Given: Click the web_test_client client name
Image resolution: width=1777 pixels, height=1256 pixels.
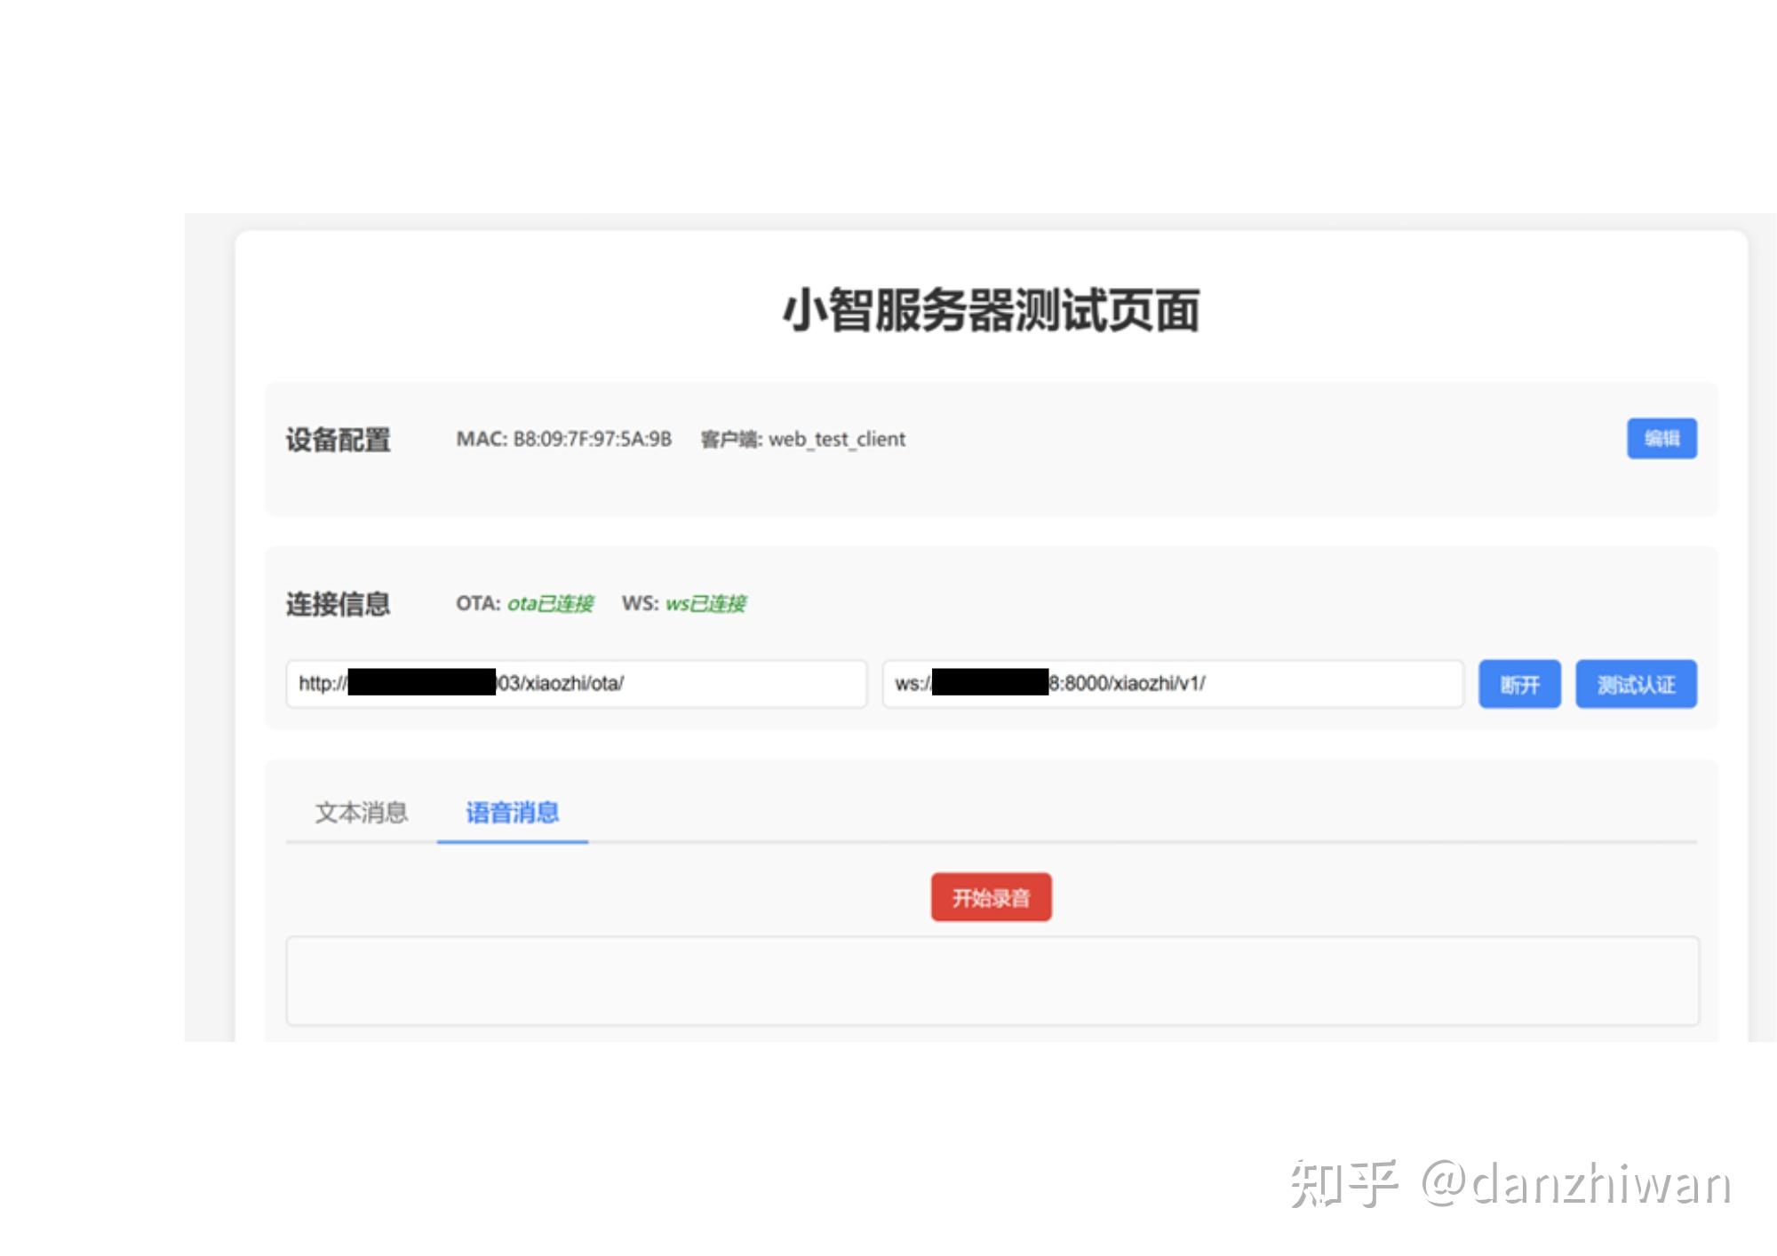Looking at the screenshot, I should [838, 438].
